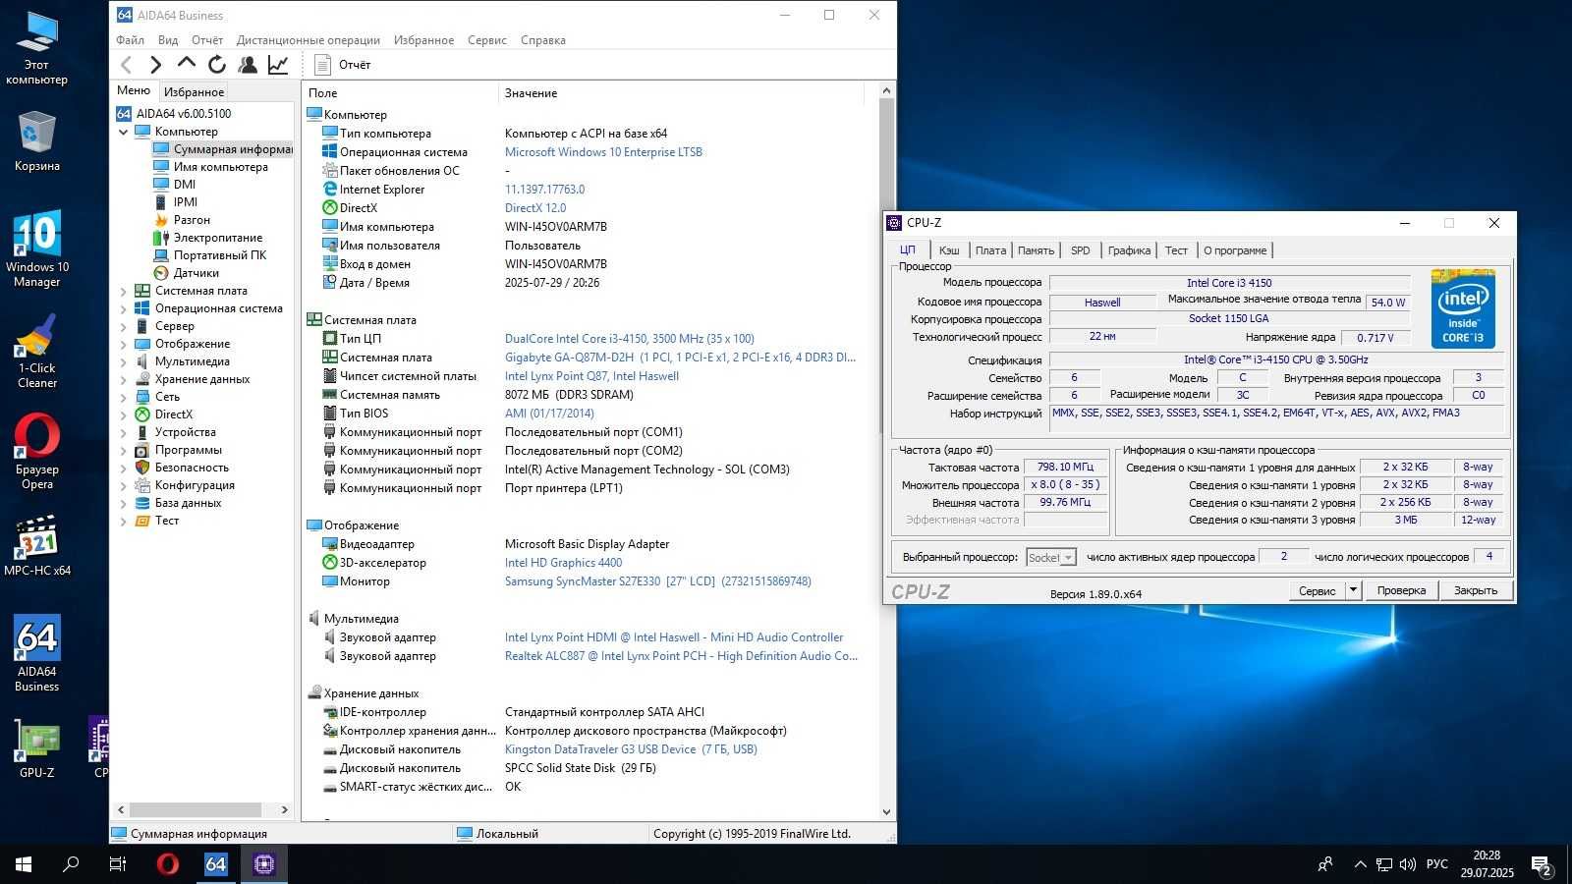Show hidden tray icons chevron
The image size is (1572, 884).
click(1360, 864)
